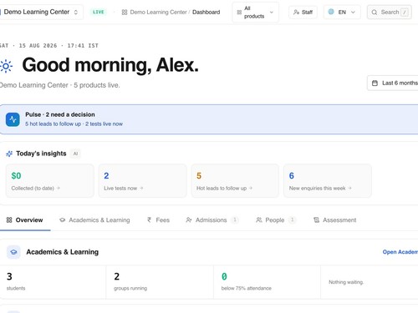Select the Dashboard breadcrumb
The height and width of the screenshot is (313, 418).
click(206, 13)
